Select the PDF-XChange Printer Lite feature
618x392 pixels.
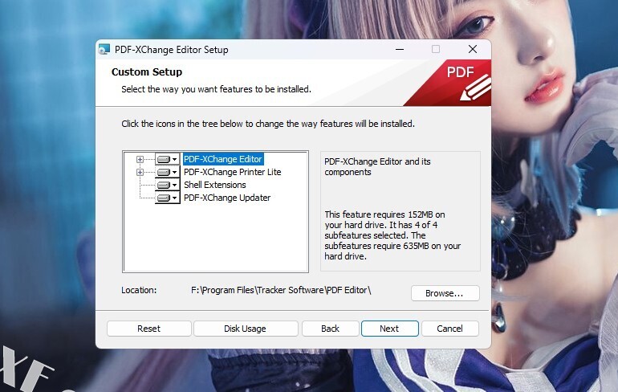tap(233, 173)
